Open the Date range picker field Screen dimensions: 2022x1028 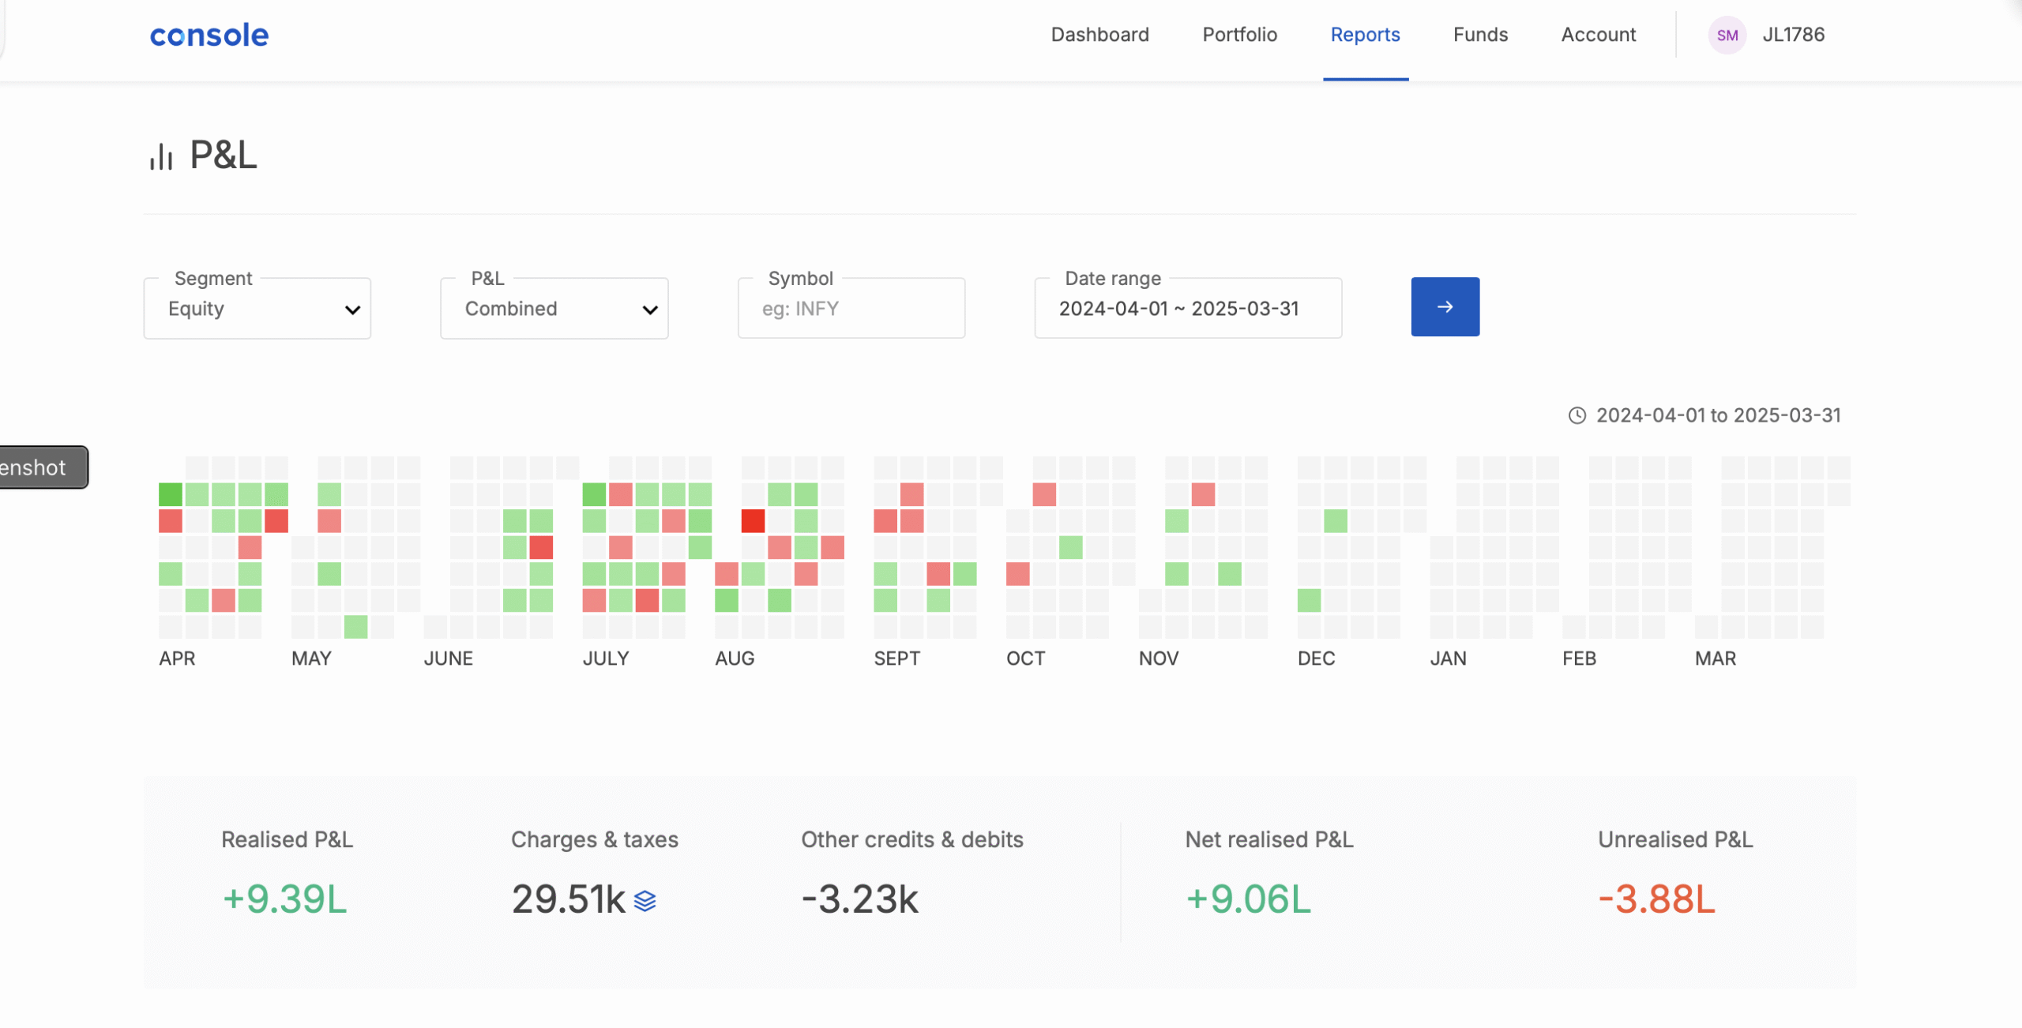tap(1187, 309)
